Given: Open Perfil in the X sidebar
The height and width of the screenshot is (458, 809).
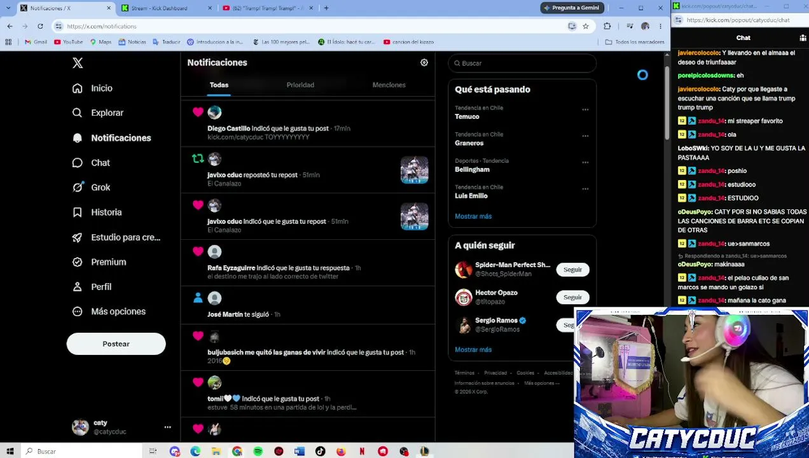Looking at the screenshot, I should point(92,287).
